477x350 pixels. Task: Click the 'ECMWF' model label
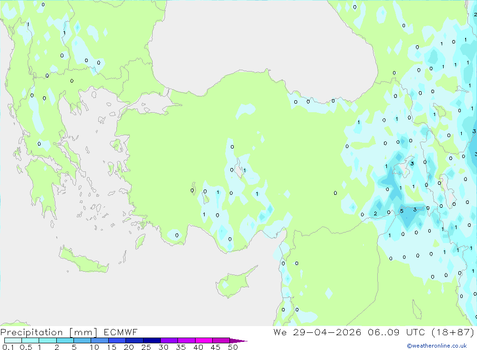121,332
